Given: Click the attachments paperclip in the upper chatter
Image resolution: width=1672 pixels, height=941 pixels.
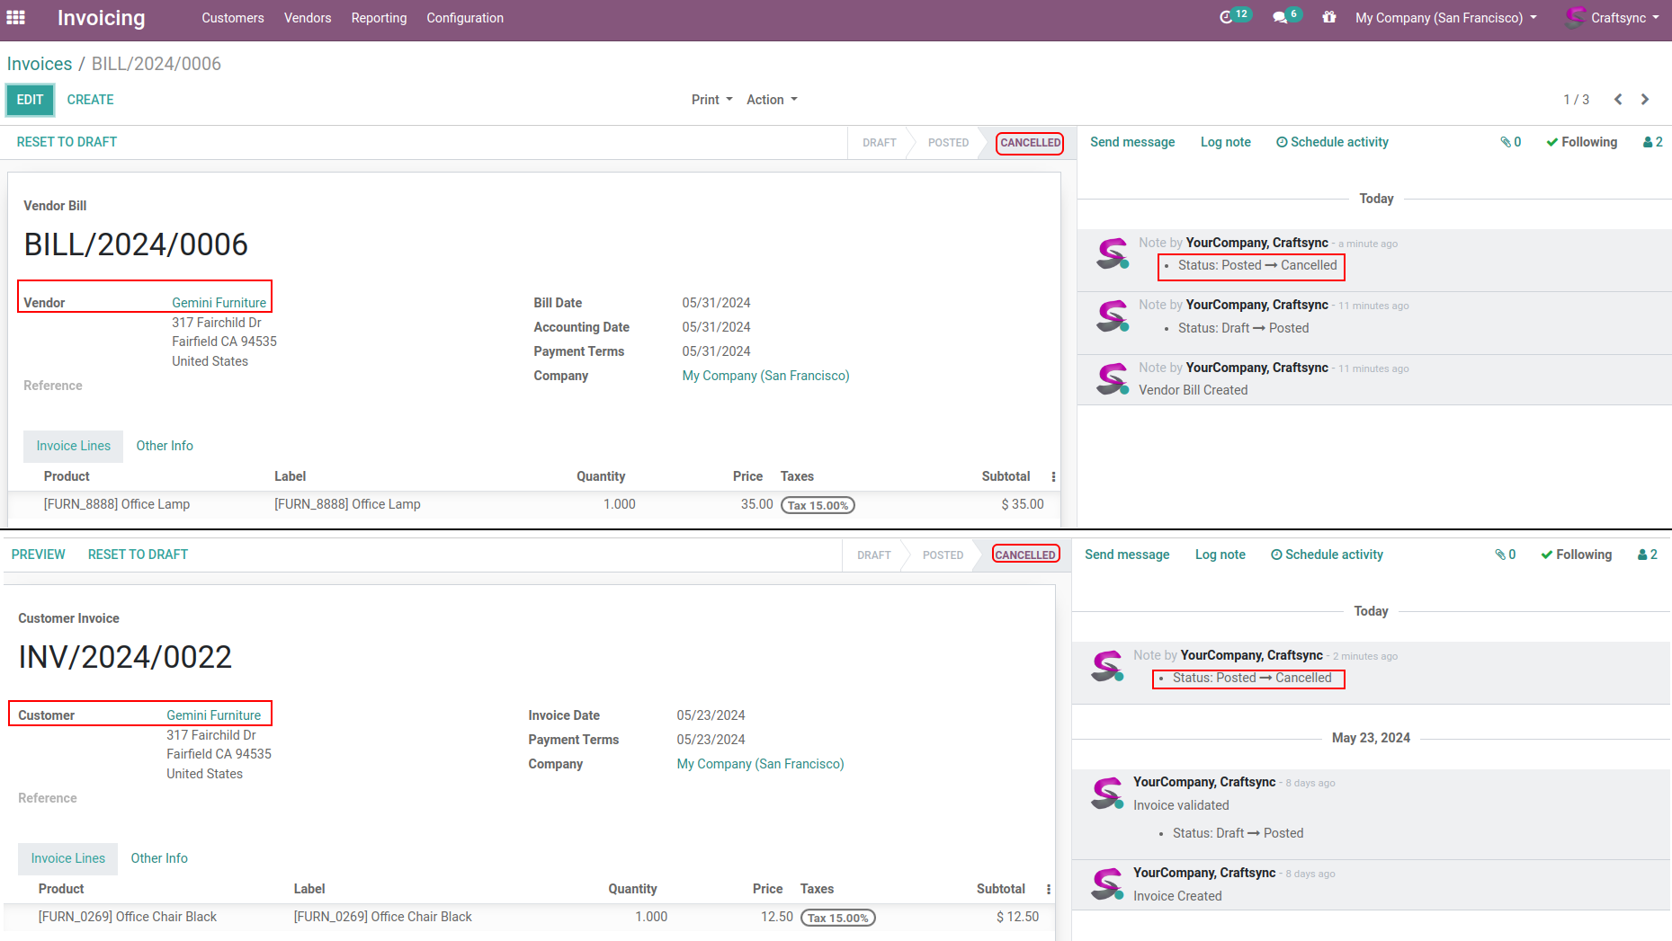Looking at the screenshot, I should click(x=1510, y=142).
